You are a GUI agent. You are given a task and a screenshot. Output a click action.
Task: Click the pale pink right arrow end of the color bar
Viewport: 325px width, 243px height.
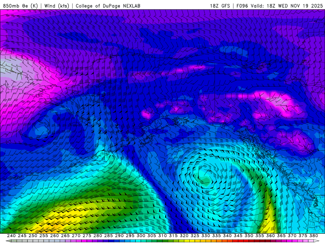pos(316,241)
